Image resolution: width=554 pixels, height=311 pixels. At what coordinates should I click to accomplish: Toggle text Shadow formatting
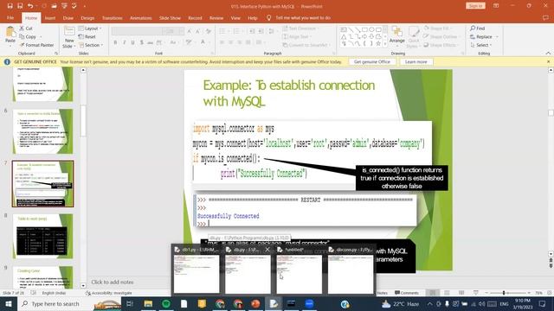(142, 42)
